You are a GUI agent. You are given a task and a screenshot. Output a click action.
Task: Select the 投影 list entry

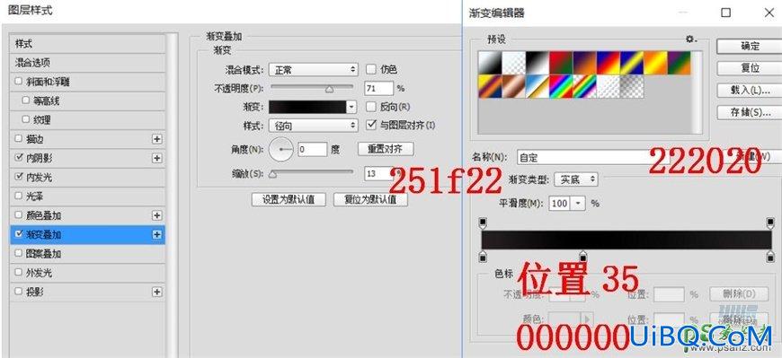click(x=88, y=292)
